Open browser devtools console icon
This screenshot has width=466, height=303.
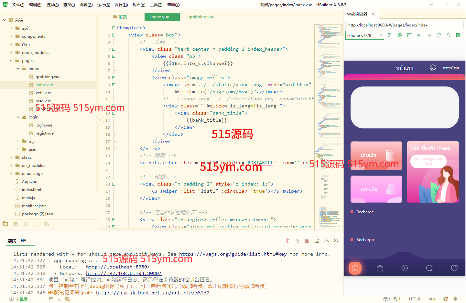tap(410, 35)
